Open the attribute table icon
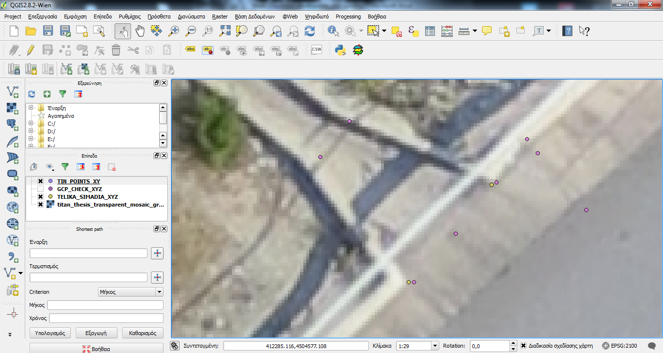Screen dimensions: 663x353 (430, 31)
